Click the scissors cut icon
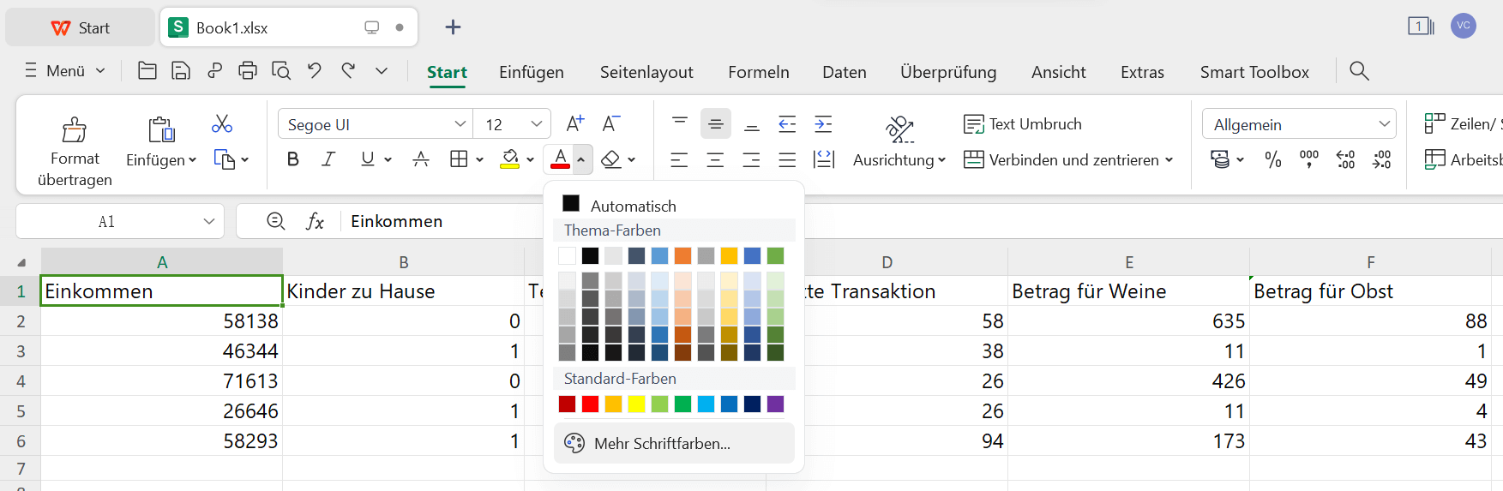Screen dimensions: 1503x491 [x=222, y=124]
